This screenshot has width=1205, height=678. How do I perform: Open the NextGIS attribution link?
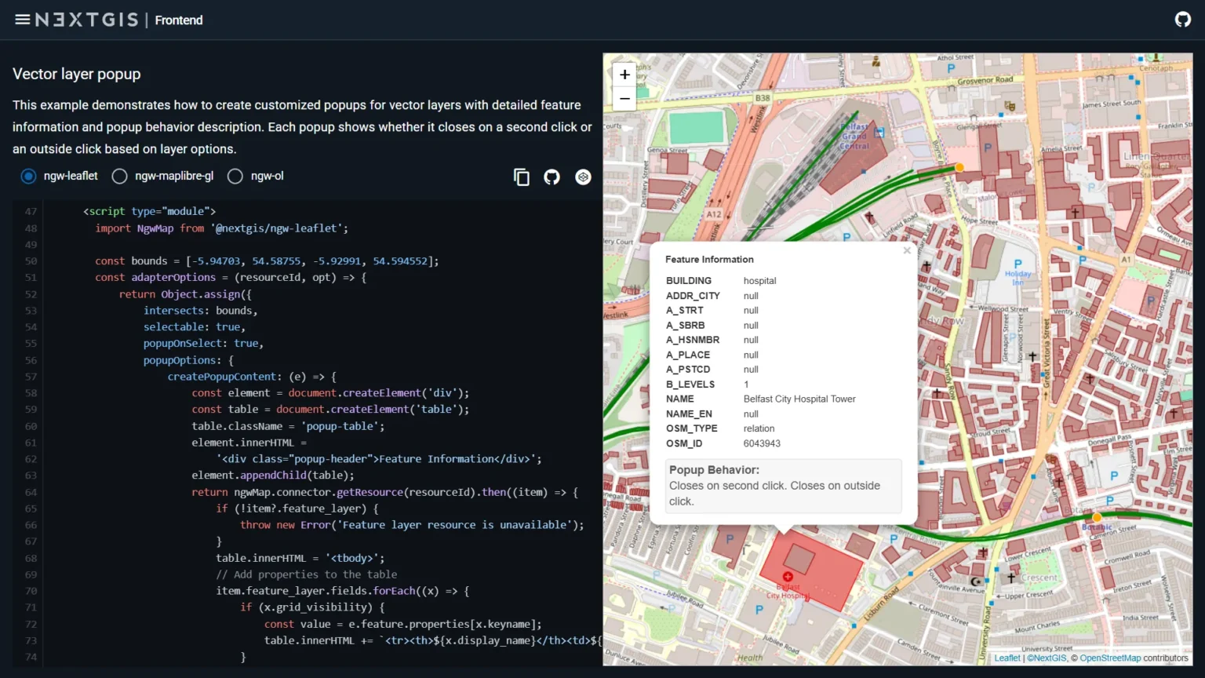(1047, 658)
